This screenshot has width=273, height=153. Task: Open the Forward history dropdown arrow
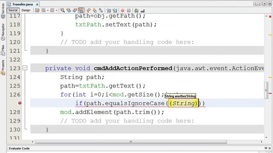pyautogui.click(x=57, y=10)
